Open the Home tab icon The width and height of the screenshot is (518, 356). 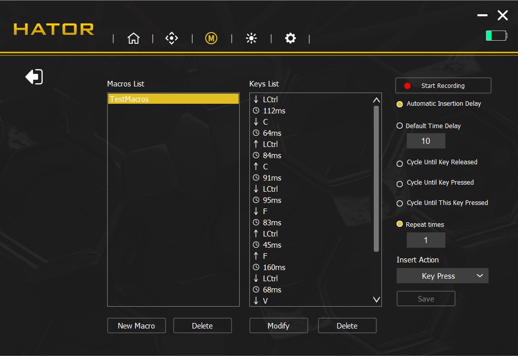click(134, 38)
